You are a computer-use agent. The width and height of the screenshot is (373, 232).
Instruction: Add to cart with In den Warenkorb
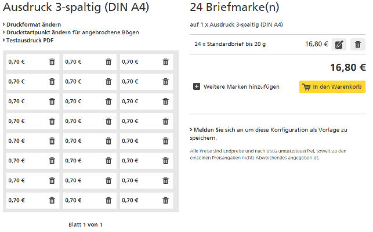[x=332, y=86]
